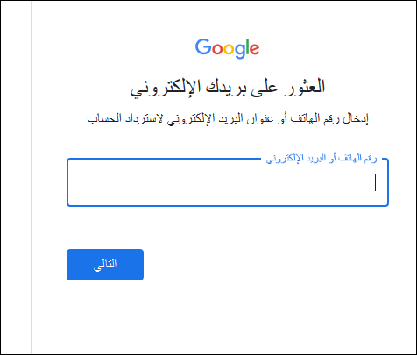Screen dimensions: 417x355
Task: Click the heading العثور على بريدك الإلكتروني
Action: coord(228,87)
